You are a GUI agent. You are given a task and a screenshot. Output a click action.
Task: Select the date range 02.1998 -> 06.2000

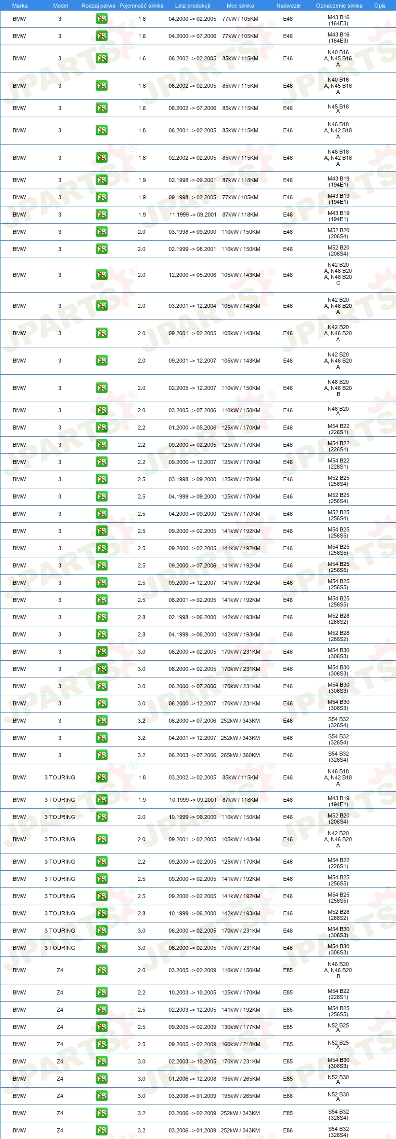[192, 617]
